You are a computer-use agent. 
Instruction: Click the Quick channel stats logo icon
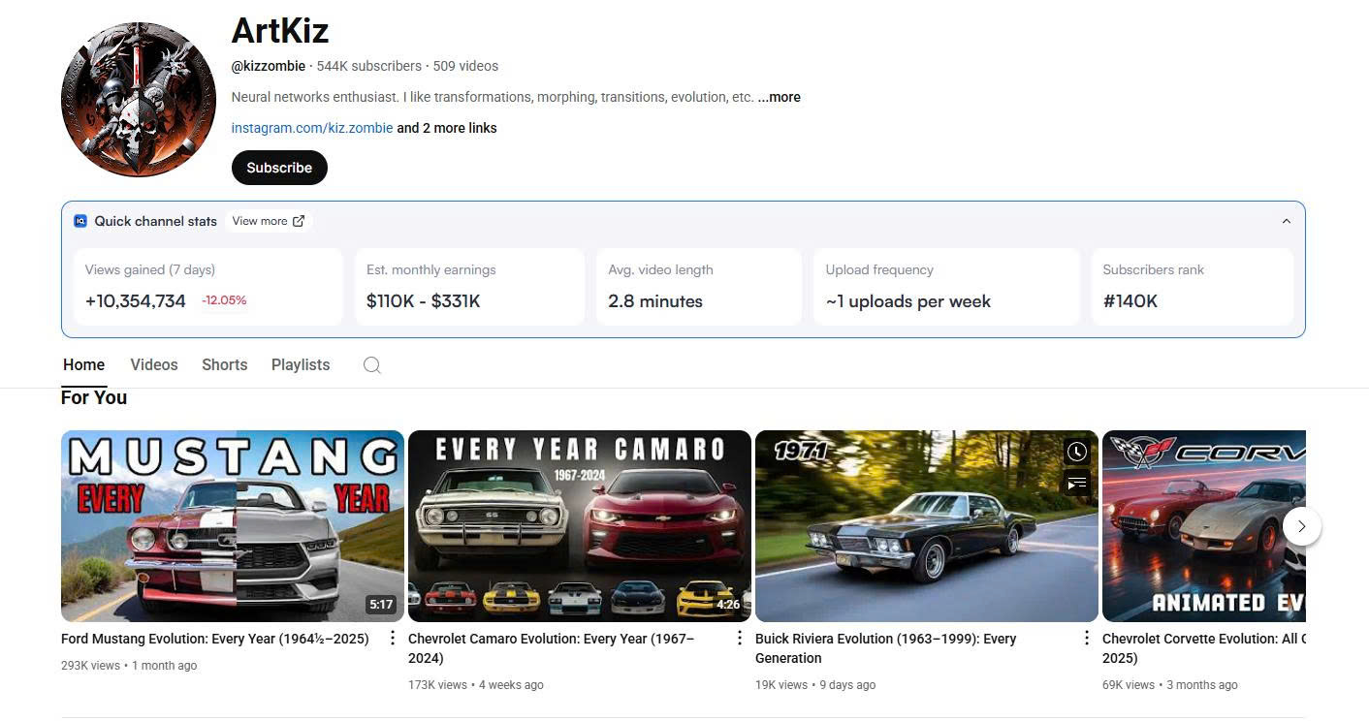pos(80,221)
